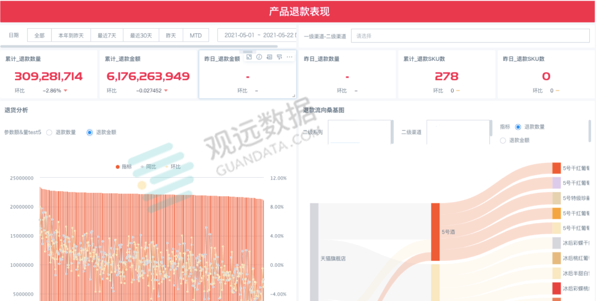Select the MTD date tab
The height and width of the screenshot is (301, 596).
(196, 35)
